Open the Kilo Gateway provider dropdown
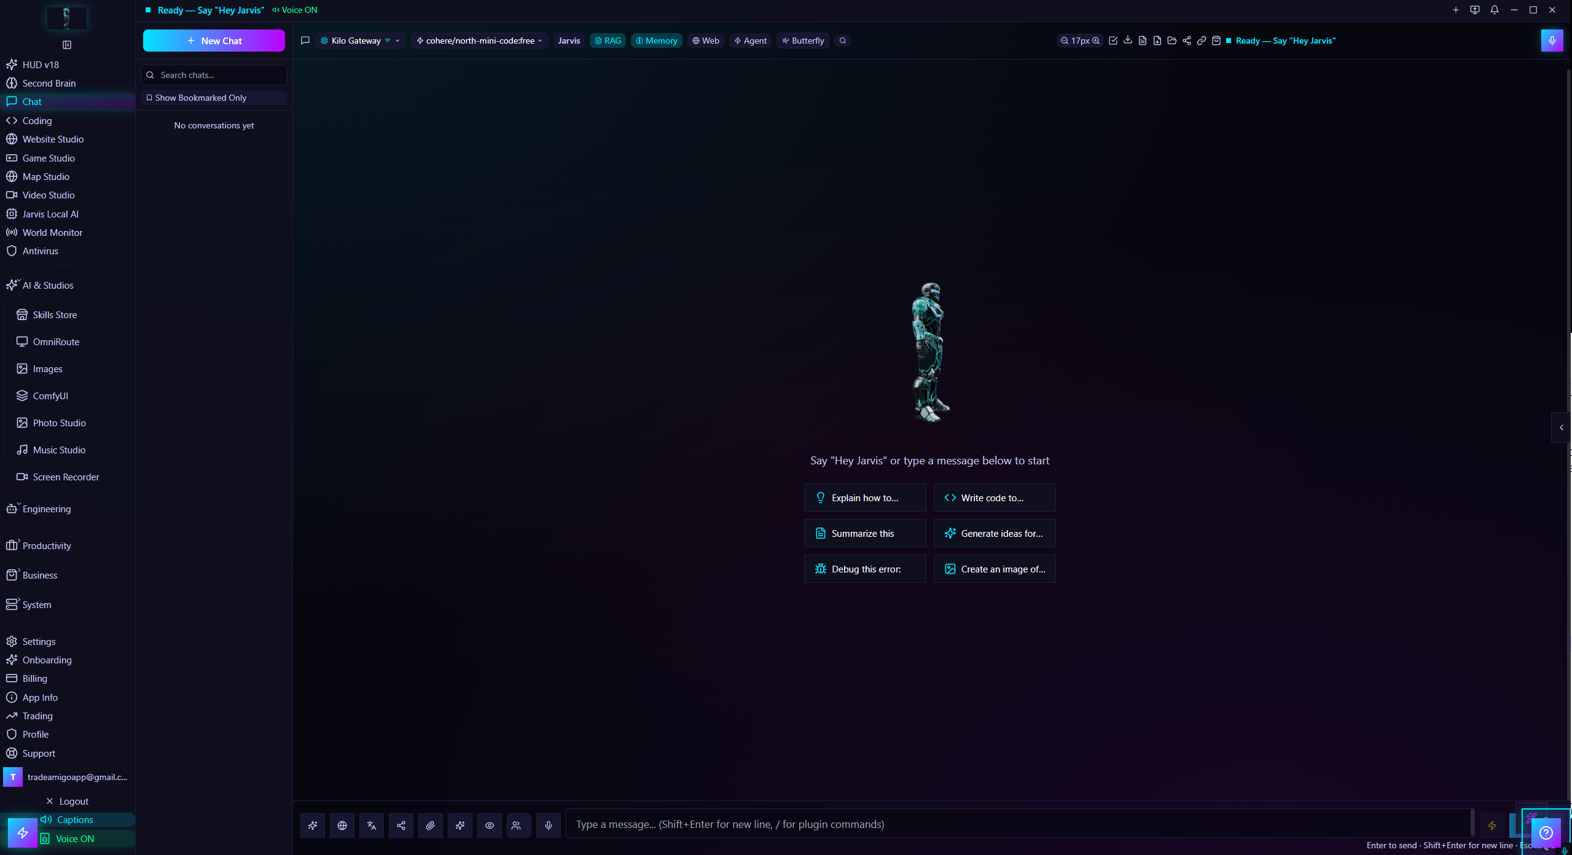The height and width of the screenshot is (855, 1572). [360, 41]
